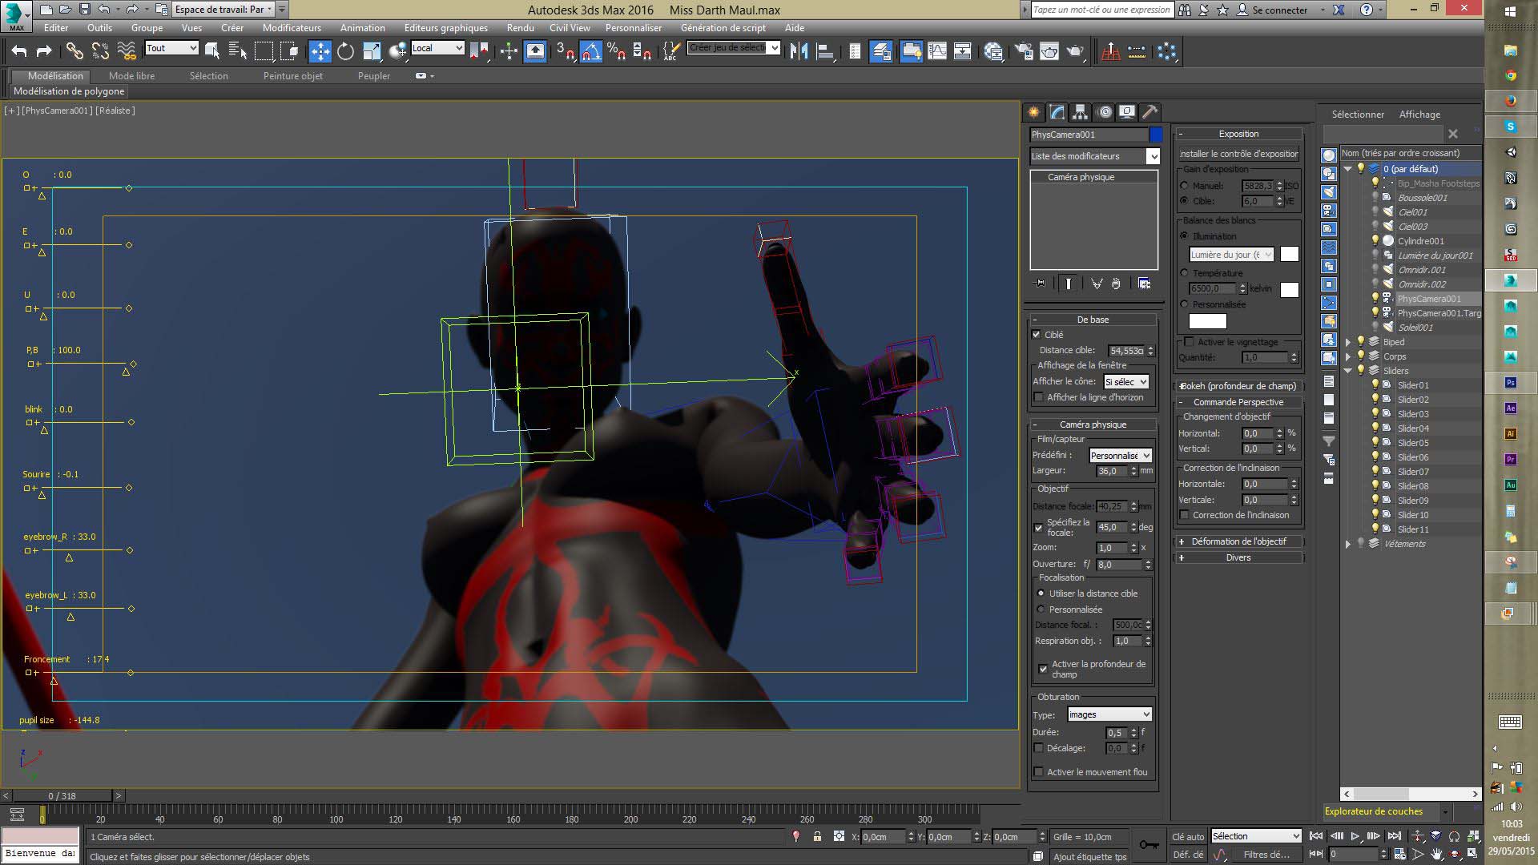
Task: Click the Undo arrow icon
Action: pos(19,51)
